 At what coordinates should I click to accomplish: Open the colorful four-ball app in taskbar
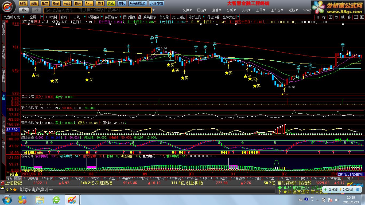pyautogui.click(x=22, y=200)
